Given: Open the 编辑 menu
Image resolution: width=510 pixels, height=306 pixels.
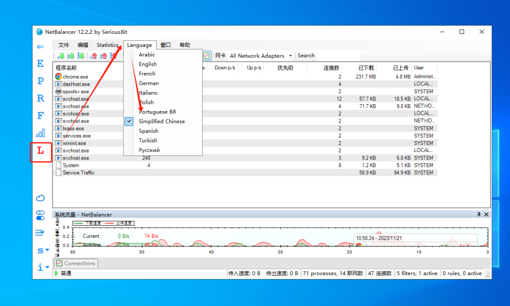Looking at the screenshot, I should pos(83,45).
